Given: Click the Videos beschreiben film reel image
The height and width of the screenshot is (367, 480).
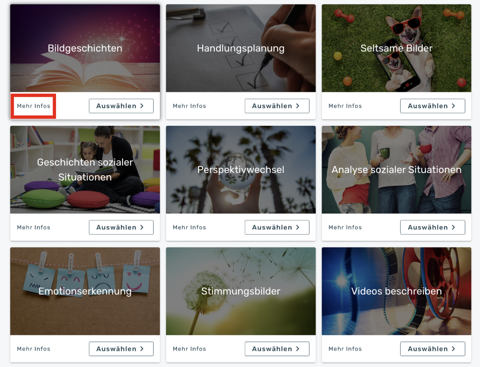Looking at the screenshot, I should pos(396,291).
